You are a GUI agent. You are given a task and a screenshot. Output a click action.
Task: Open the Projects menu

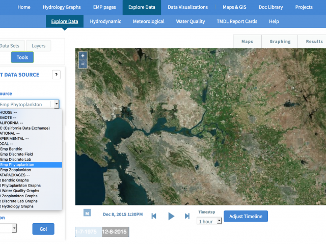(304, 7)
